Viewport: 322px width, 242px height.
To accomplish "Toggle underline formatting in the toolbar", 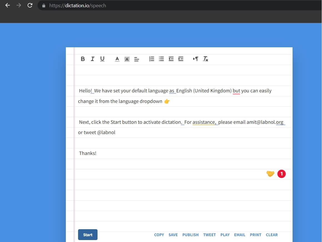I will click(x=102, y=59).
